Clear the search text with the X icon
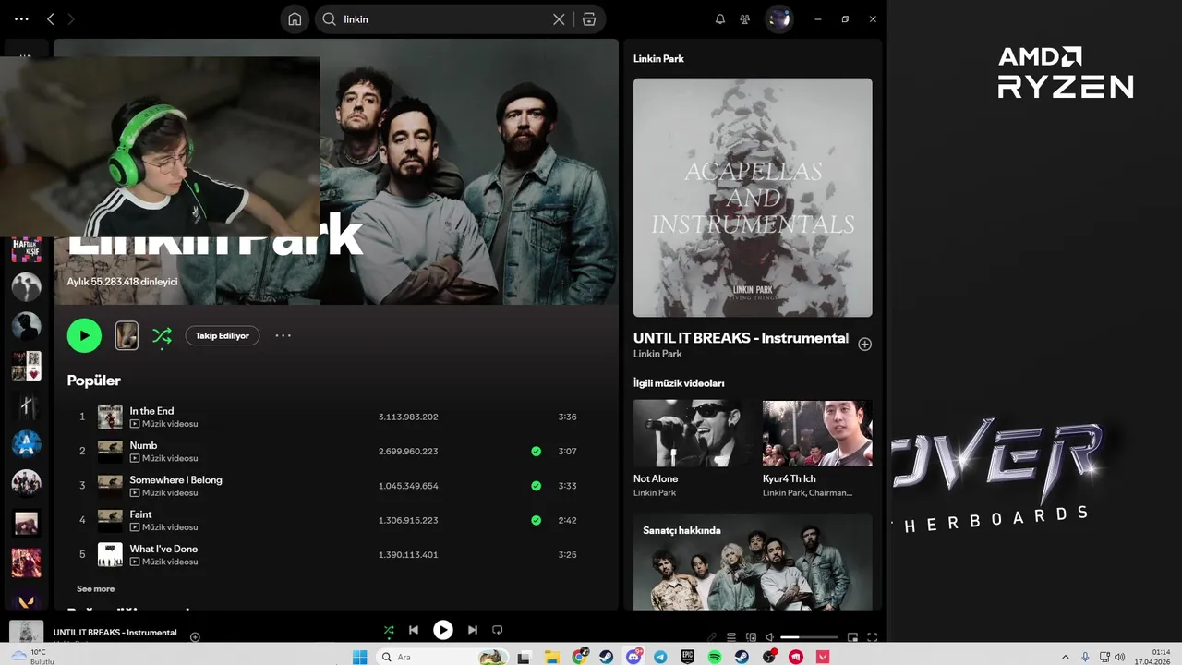 (559, 18)
